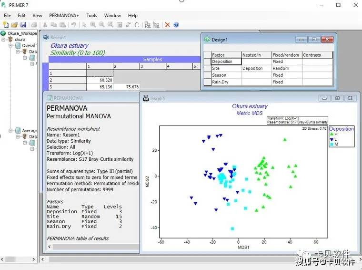This screenshot has width=362, height=270.
Task: Select the Deposition factor cell in Design1
Action: coord(226,62)
